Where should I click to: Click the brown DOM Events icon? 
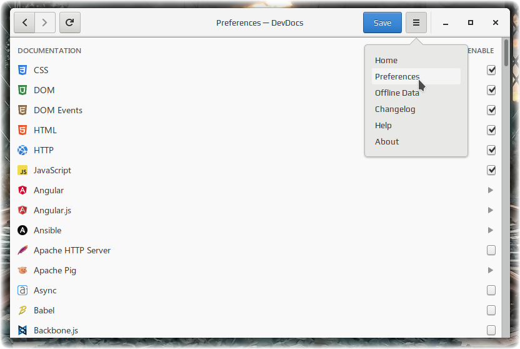pyautogui.click(x=22, y=110)
